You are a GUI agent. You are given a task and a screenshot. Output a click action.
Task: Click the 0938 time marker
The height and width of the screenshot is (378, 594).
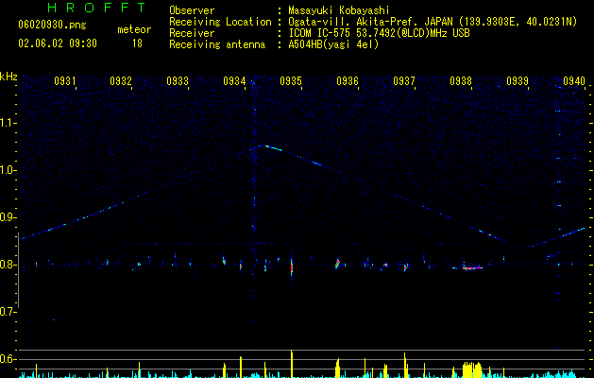[461, 80]
